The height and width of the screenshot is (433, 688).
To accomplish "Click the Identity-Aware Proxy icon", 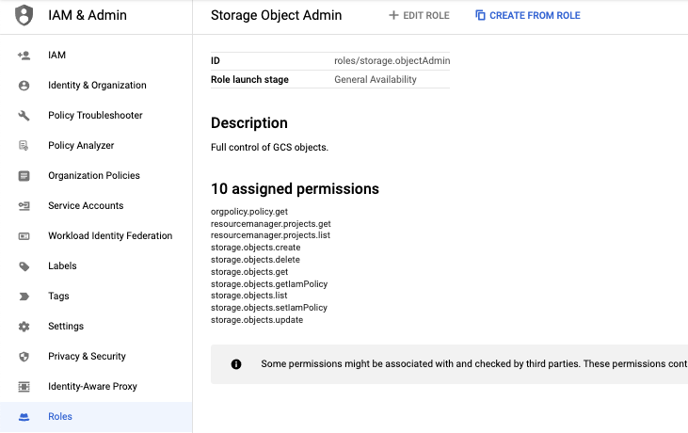I will [x=24, y=387].
